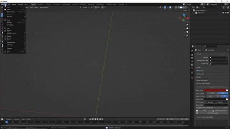The width and height of the screenshot is (230, 129).
Task: Open the Render properties tab icon
Action: (x=192, y=55)
